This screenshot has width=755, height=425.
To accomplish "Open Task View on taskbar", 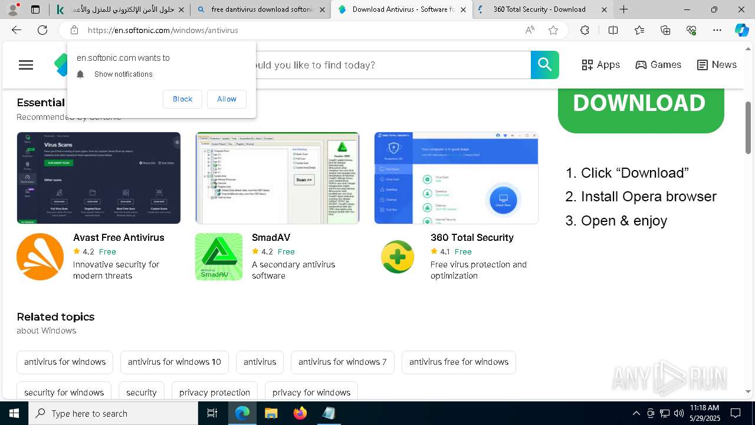I will pyautogui.click(x=212, y=413).
